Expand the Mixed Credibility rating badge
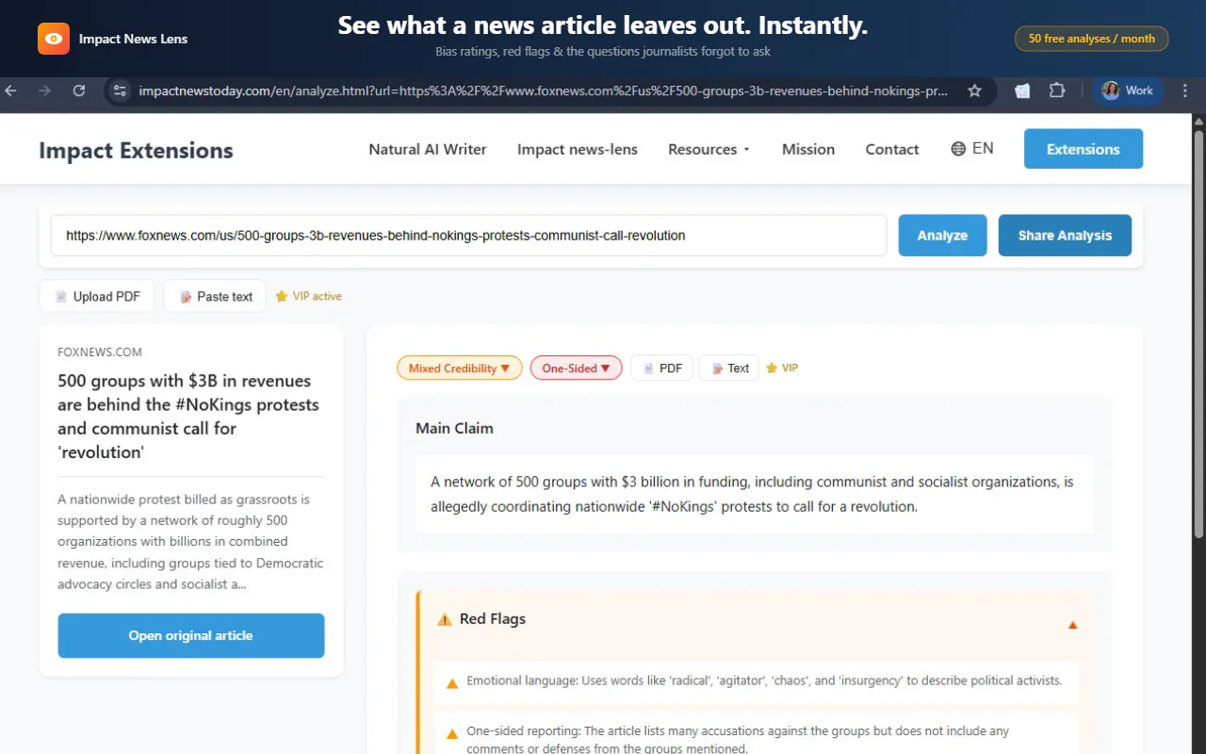This screenshot has width=1206, height=754. point(460,368)
